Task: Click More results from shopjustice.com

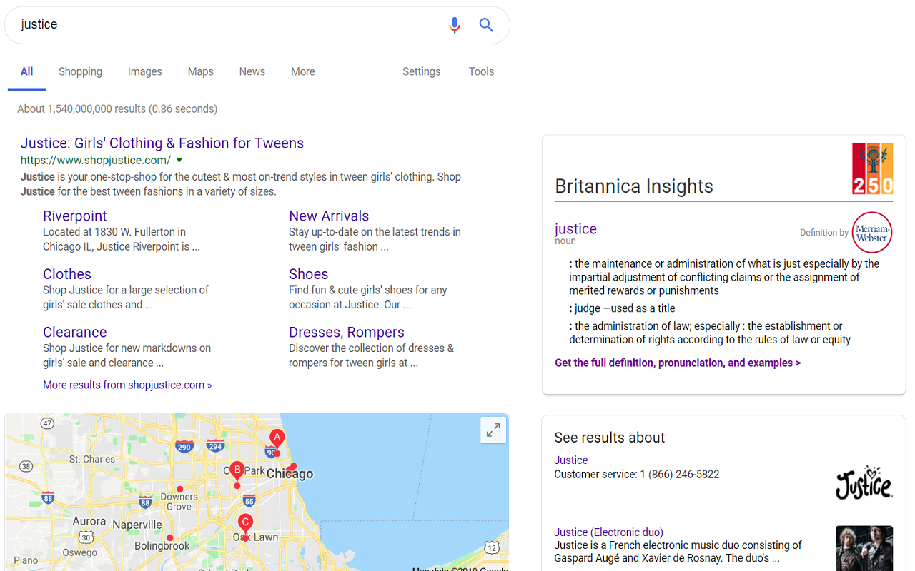Action: pyautogui.click(x=127, y=385)
